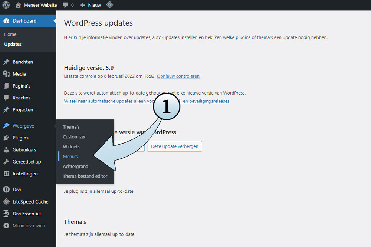Open the comments bubble icon in admin bar
The height and width of the screenshot is (247, 371).
coord(66,5)
